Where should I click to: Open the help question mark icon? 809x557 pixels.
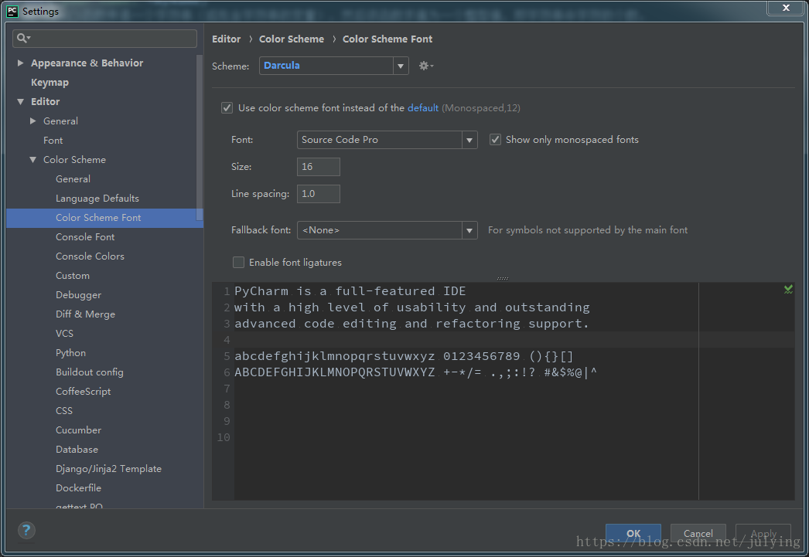26,530
